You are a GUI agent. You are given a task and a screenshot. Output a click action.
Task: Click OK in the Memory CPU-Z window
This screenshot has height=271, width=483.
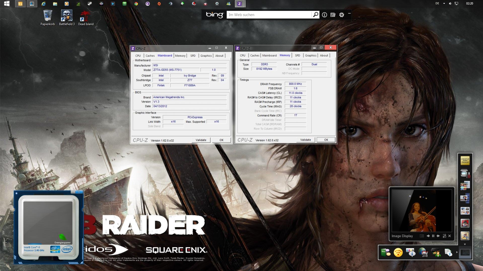point(326,140)
